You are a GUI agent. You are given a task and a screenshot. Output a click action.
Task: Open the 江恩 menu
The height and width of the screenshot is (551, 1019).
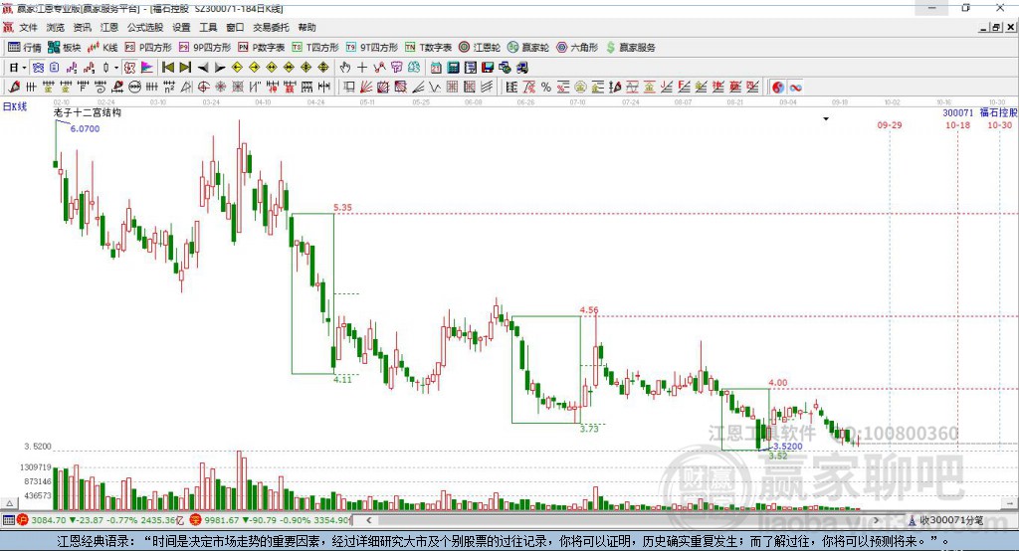pyautogui.click(x=109, y=27)
